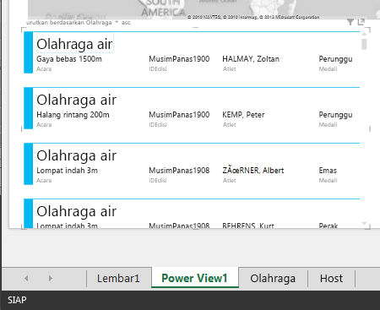
Task: Click the scroll down arrow of card list
Action: tap(364, 224)
